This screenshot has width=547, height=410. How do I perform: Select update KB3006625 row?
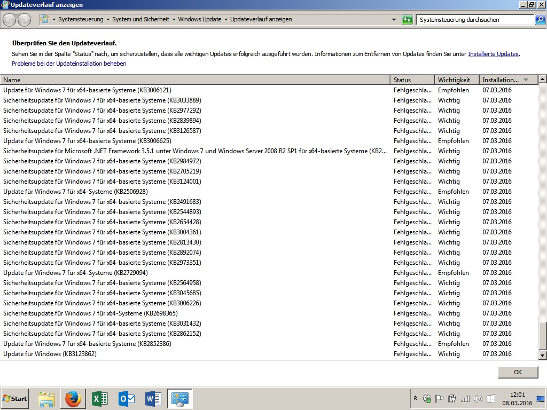[x=269, y=140]
